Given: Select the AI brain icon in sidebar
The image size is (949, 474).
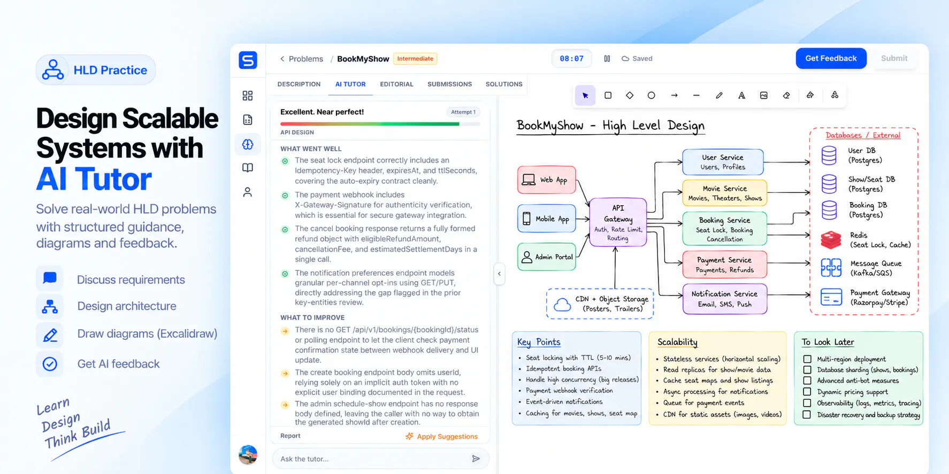Looking at the screenshot, I should coord(248,144).
